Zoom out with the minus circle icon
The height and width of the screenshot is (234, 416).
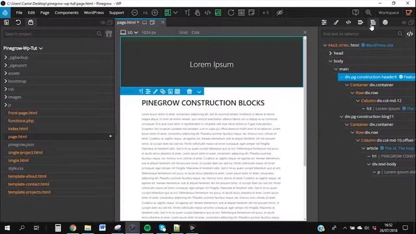pos(135,12)
